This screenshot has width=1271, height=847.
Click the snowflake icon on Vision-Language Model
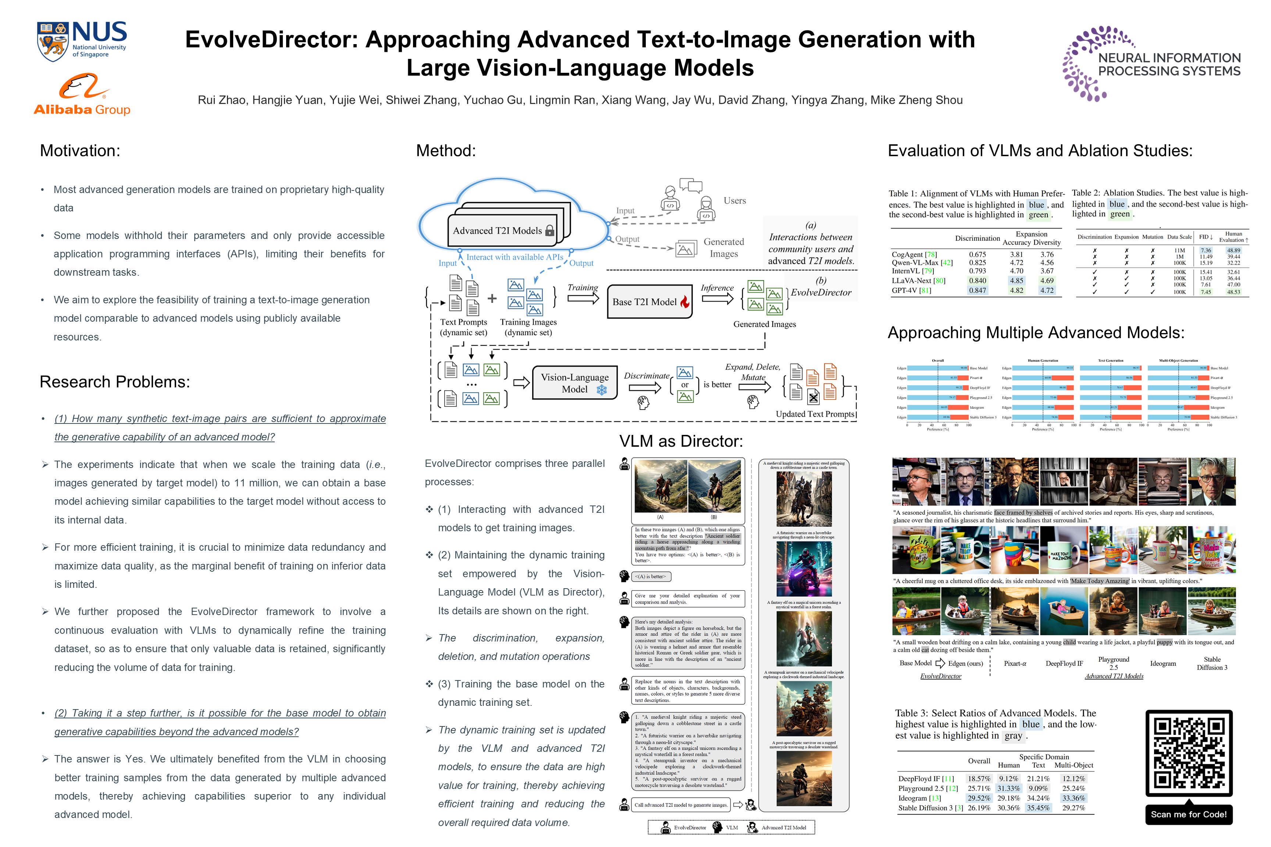601,389
